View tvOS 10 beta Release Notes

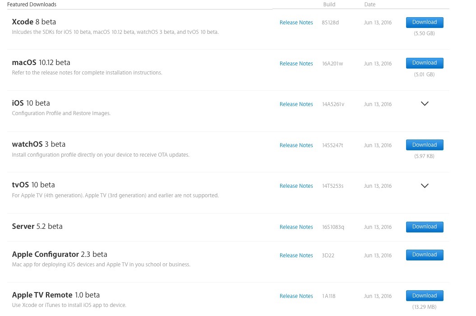coord(296,186)
